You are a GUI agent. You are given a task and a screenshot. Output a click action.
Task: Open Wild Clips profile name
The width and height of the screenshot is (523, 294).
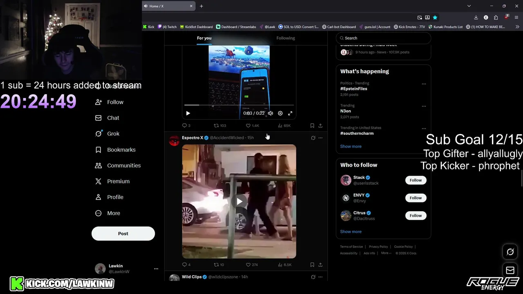coord(192,277)
